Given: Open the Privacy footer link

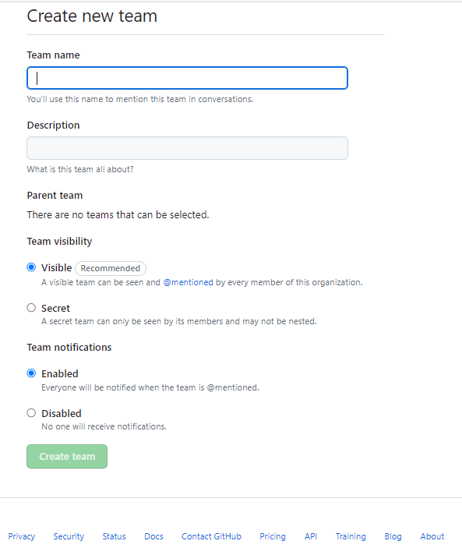Looking at the screenshot, I should [x=22, y=536].
